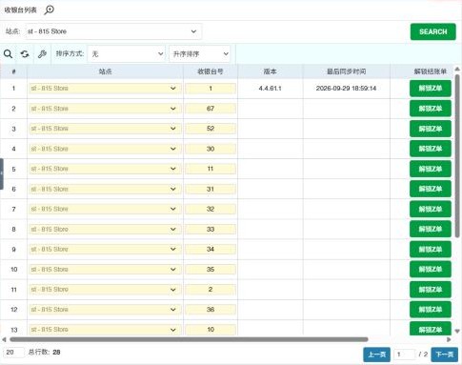
Task: Click the 站点 column header
Action: point(105,71)
